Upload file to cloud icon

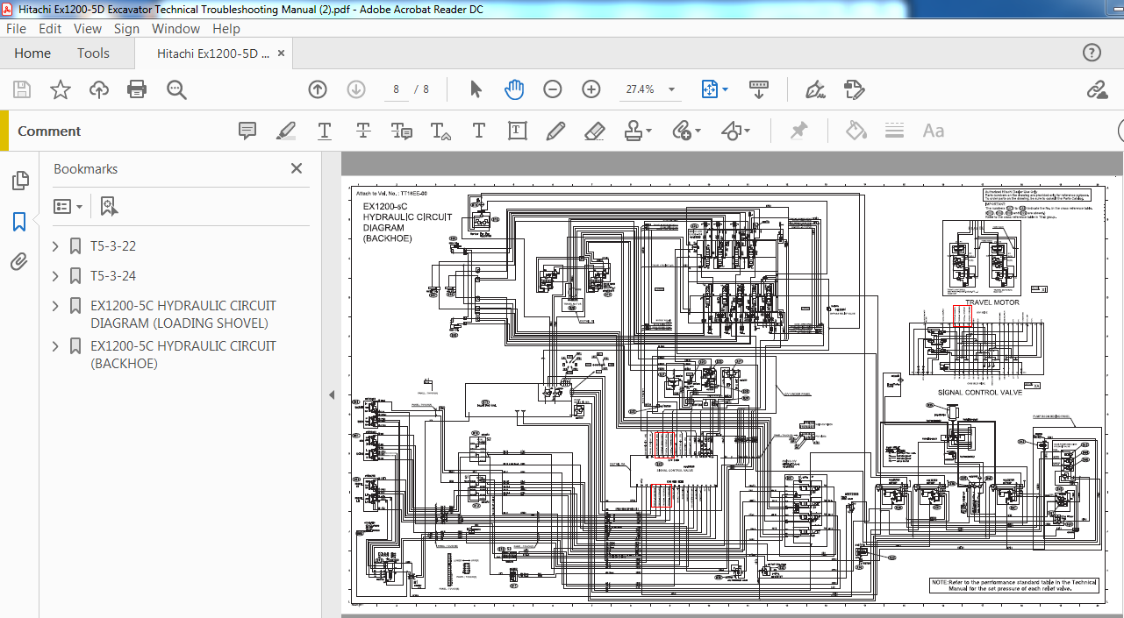pyautogui.click(x=99, y=89)
